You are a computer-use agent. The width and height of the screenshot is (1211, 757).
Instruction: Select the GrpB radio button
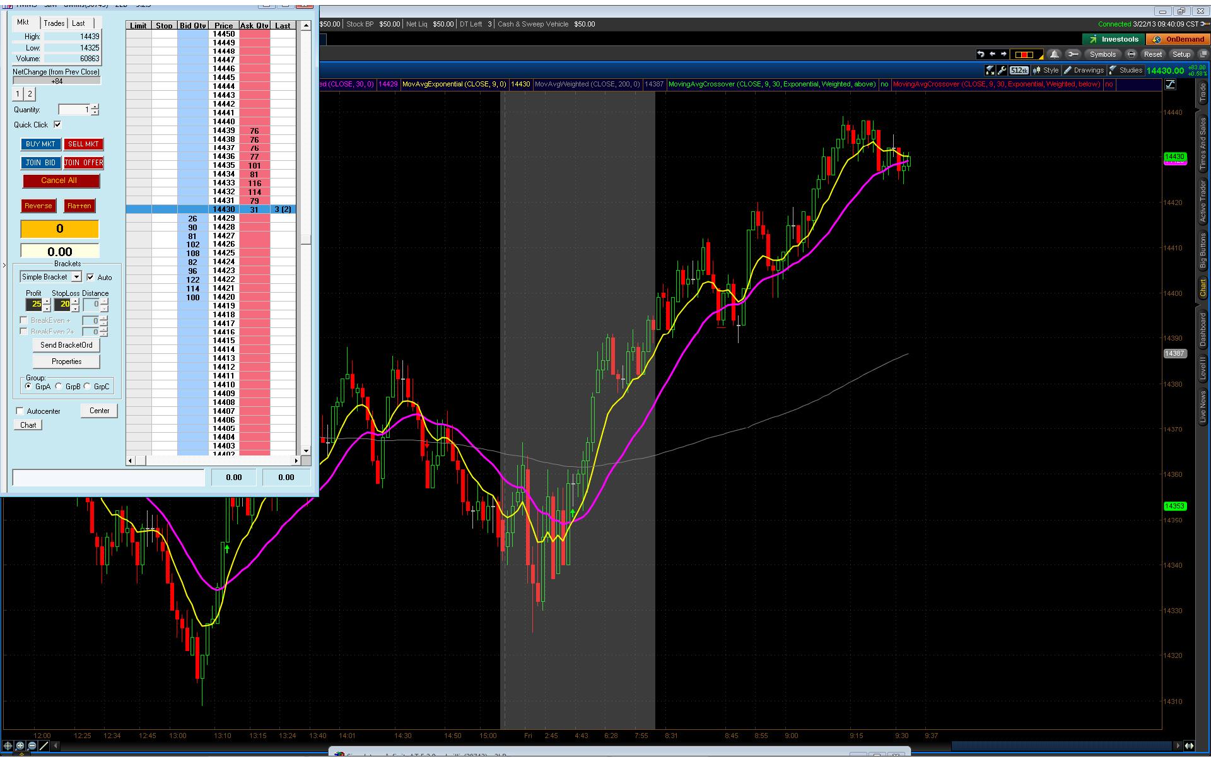point(59,386)
